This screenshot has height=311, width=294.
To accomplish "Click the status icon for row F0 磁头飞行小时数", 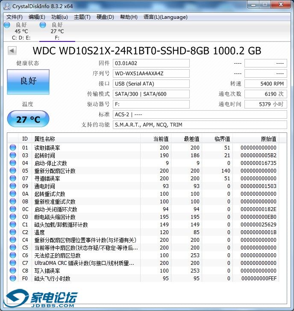I will 13,278.
